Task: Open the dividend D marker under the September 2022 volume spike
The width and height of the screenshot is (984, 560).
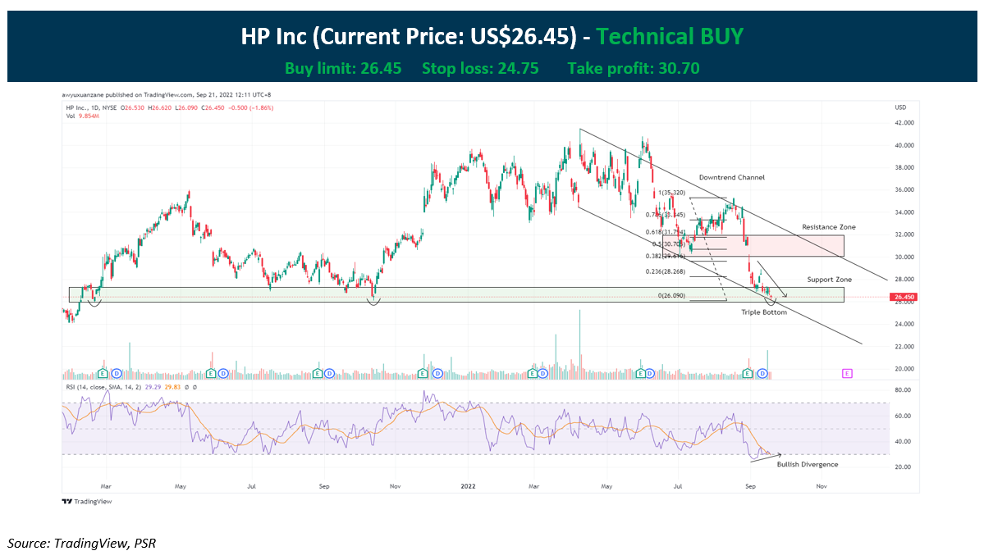Action: (x=762, y=374)
